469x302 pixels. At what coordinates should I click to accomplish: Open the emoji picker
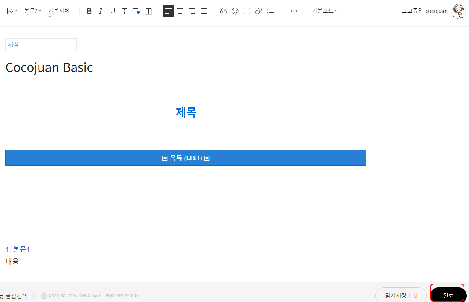pyautogui.click(x=235, y=11)
